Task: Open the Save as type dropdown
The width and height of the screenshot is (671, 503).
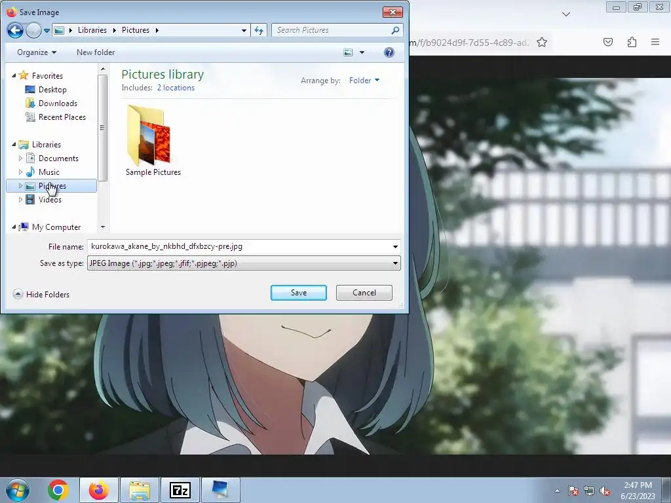Action: (x=395, y=263)
